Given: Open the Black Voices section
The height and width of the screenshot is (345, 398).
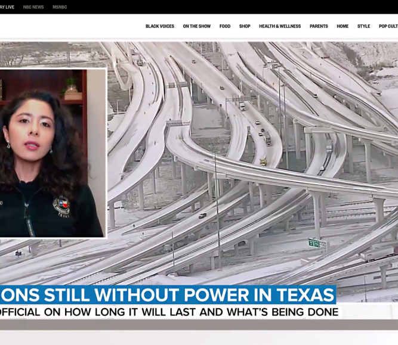Looking at the screenshot, I should (x=160, y=26).
